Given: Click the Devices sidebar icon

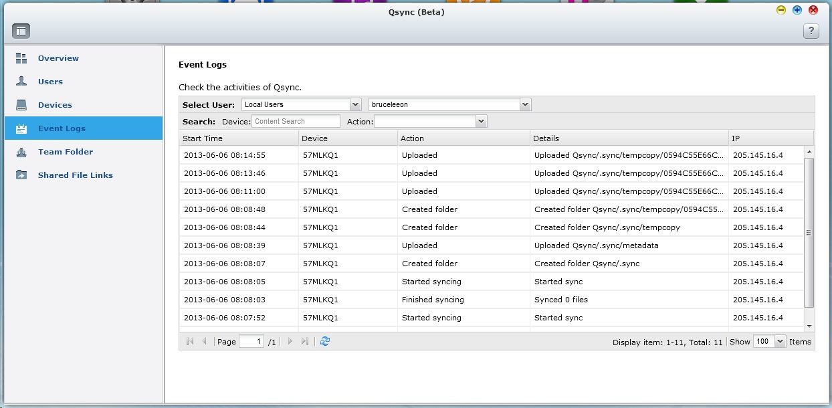Looking at the screenshot, I should point(21,105).
